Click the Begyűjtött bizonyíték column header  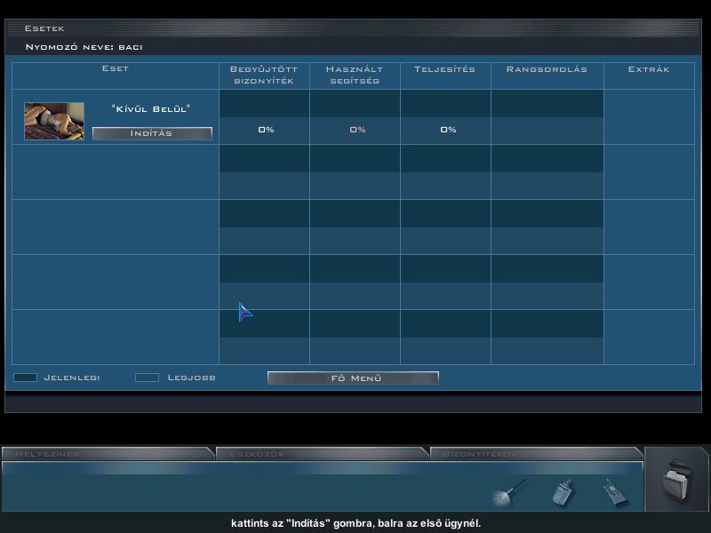(x=264, y=76)
